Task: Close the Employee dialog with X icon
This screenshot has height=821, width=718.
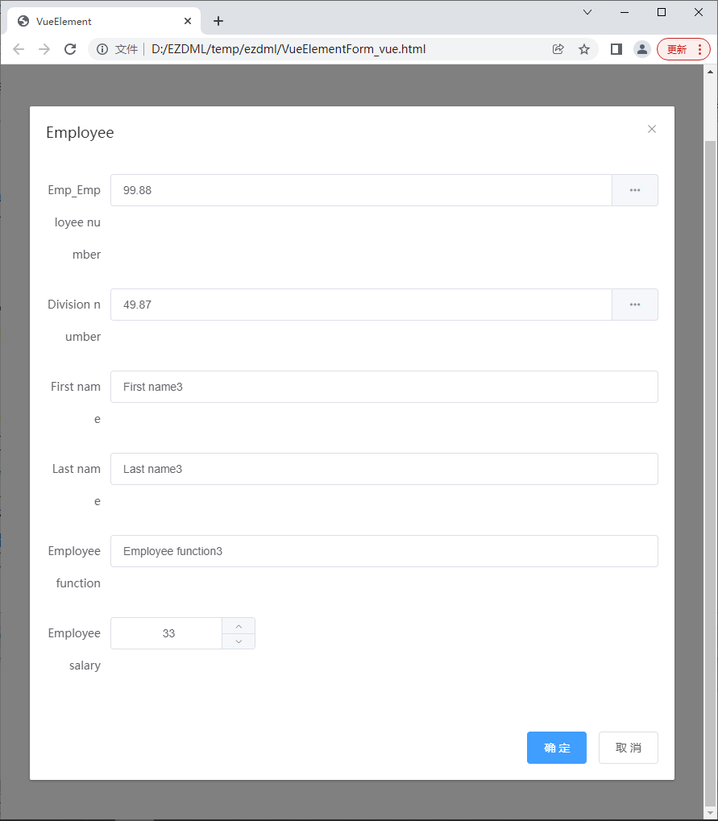Action: (x=651, y=129)
